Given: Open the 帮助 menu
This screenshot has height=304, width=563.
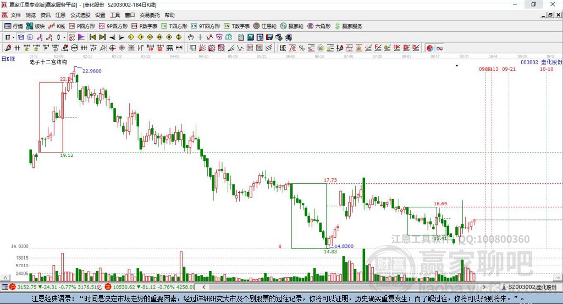Looking at the screenshot, I should (169, 15).
